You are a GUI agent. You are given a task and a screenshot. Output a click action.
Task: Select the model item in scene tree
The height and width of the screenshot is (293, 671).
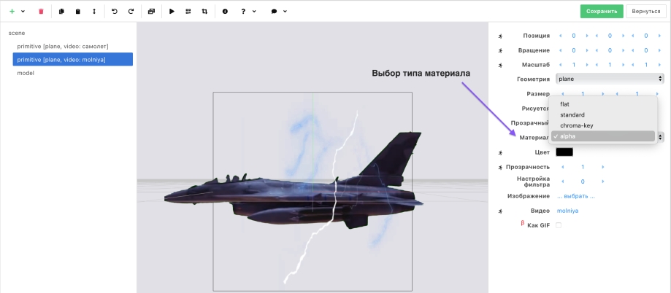click(26, 73)
